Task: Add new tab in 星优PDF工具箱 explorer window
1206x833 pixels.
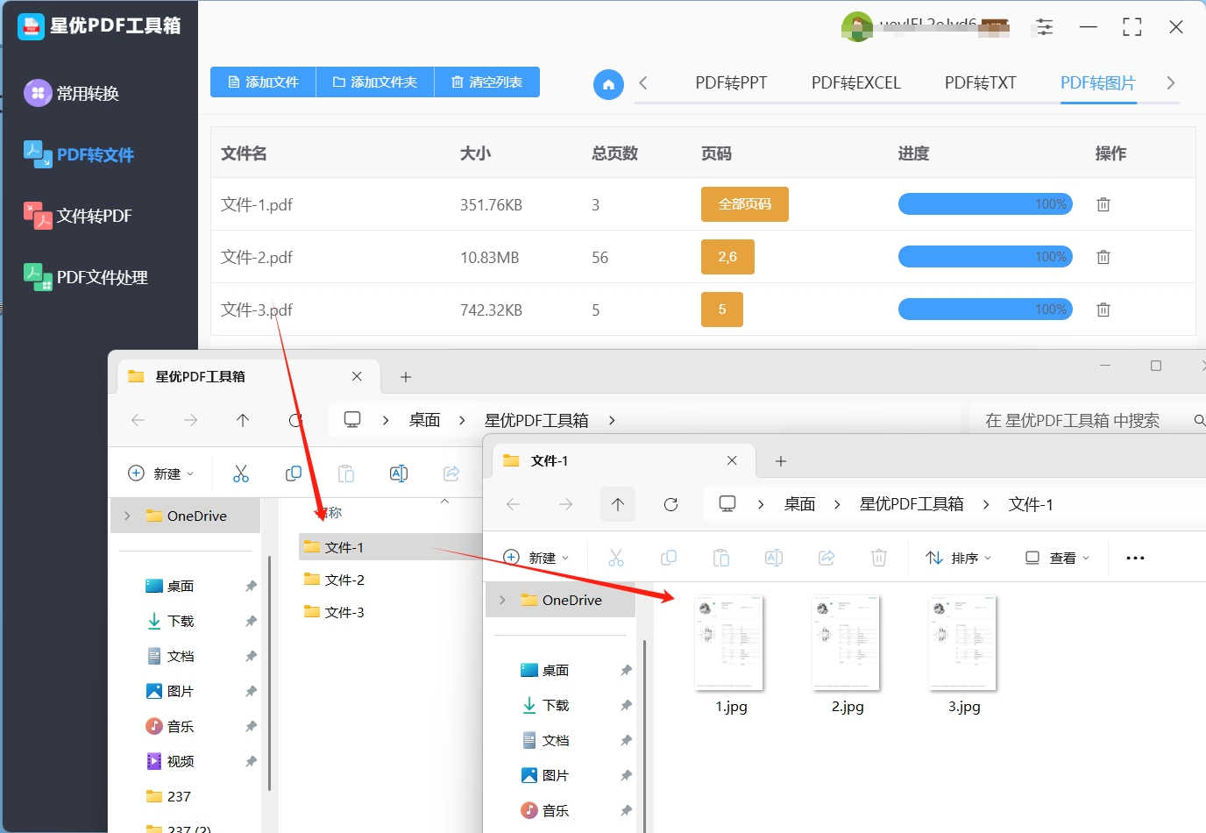Action: tap(405, 377)
